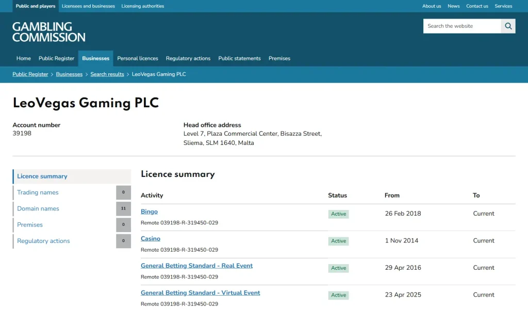Open Premises in side menu
The image size is (528, 310).
[x=30, y=225]
